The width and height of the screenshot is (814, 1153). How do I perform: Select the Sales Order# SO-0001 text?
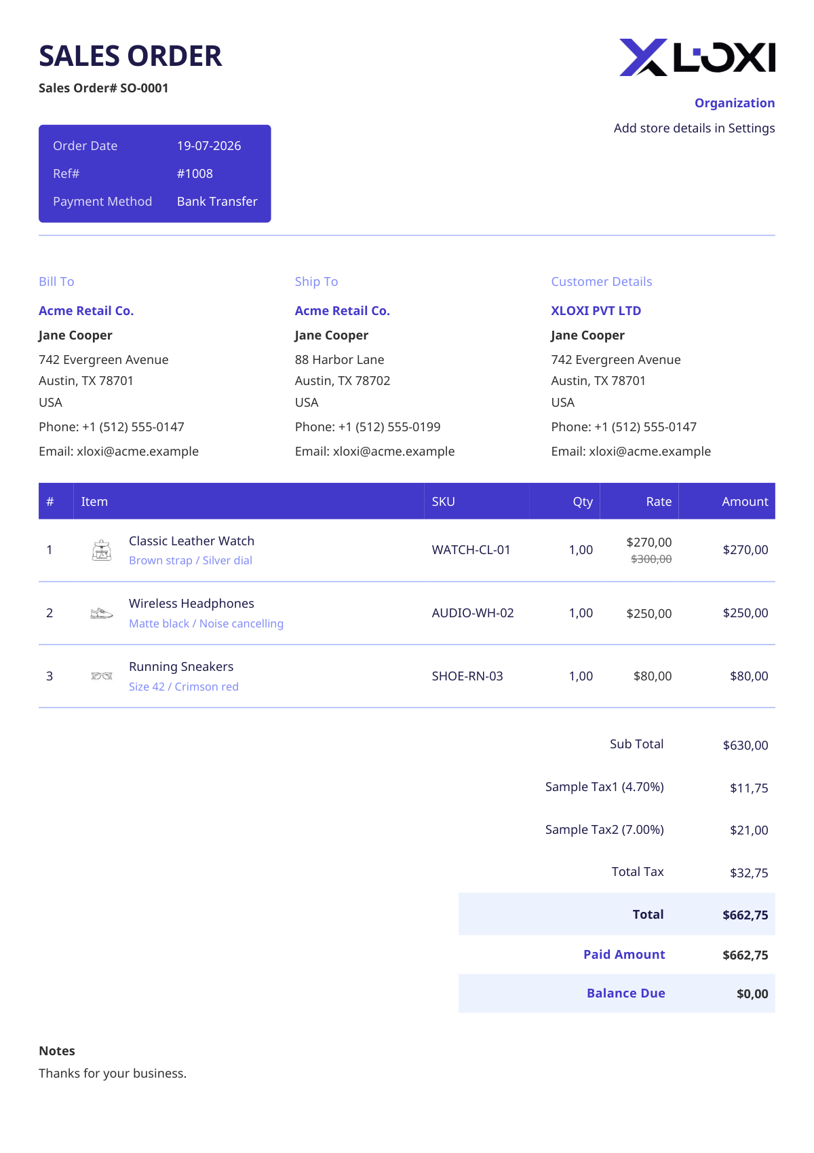pyautogui.click(x=104, y=88)
